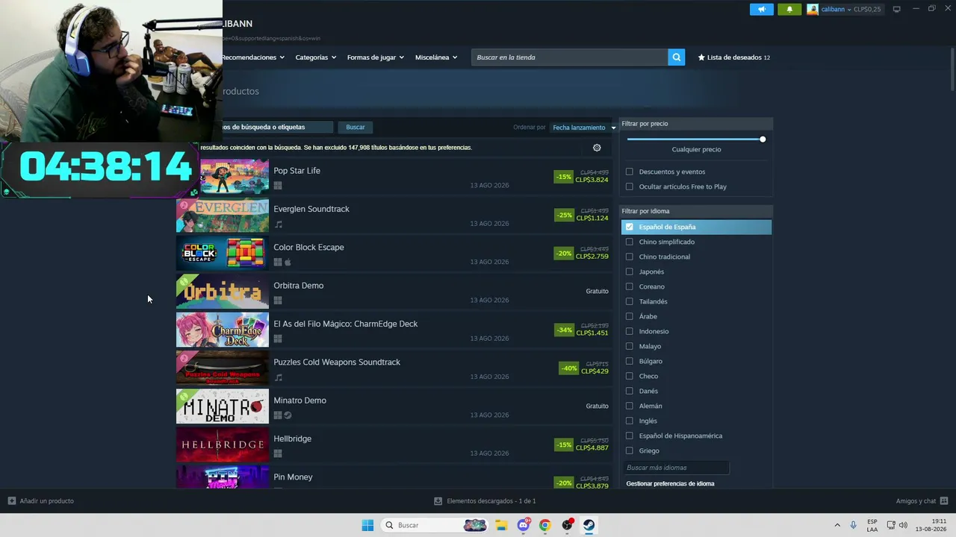The height and width of the screenshot is (537, 956).
Task: Expand the Recomendaciones store menu
Action: point(252,57)
